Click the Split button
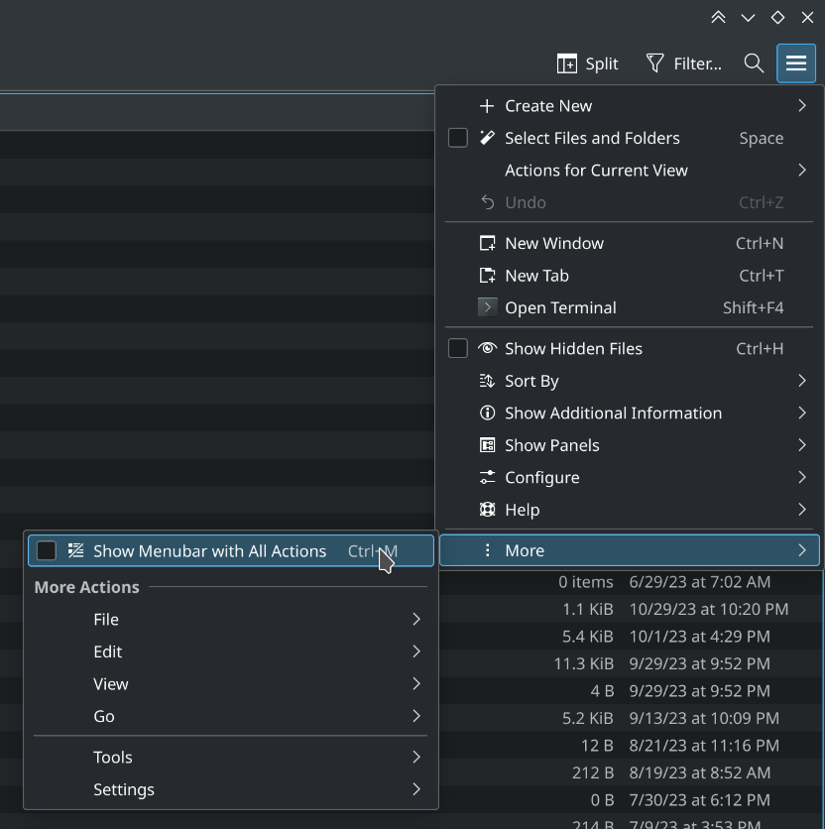The height and width of the screenshot is (829, 825). tap(587, 62)
